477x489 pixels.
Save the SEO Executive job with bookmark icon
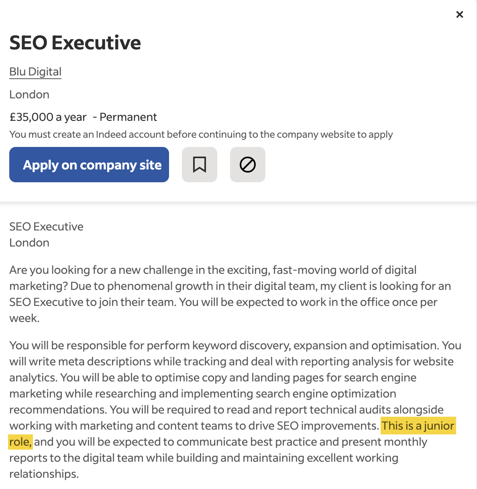[x=200, y=164]
